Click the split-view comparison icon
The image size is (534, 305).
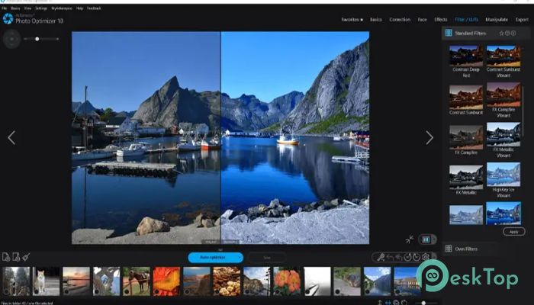pos(426,239)
